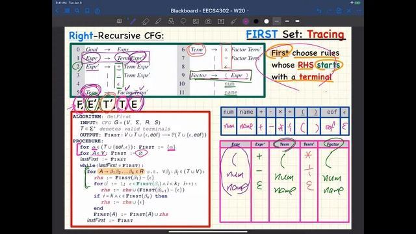
Task: Select the medium stroke width
Action: 287,21
